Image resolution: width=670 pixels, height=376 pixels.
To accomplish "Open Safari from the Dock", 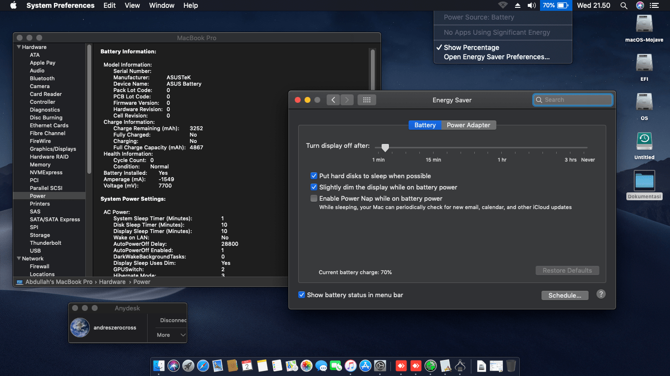I will (x=202, y=366).
